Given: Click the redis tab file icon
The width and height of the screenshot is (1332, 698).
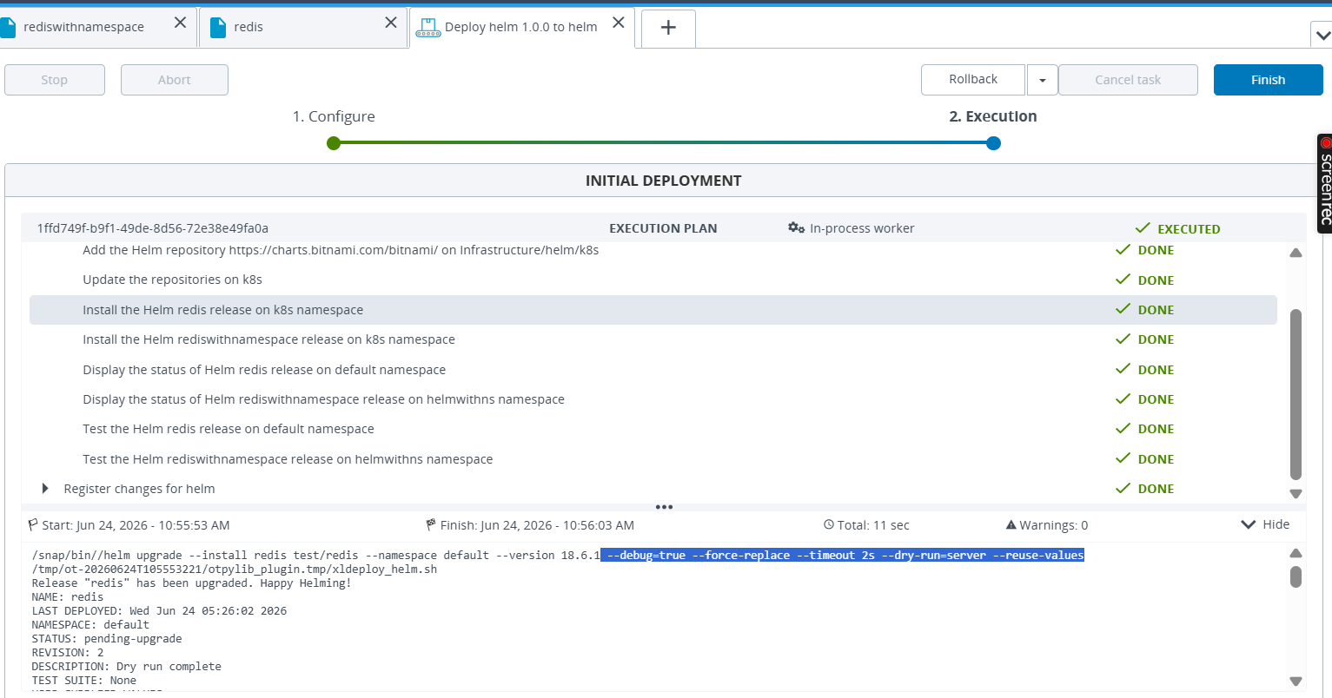Looking at the screenshot, I should click(x=218, y=27).
